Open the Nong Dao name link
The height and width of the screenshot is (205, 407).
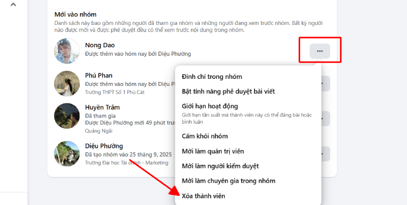pyautogui.click(x=100, y=45)
